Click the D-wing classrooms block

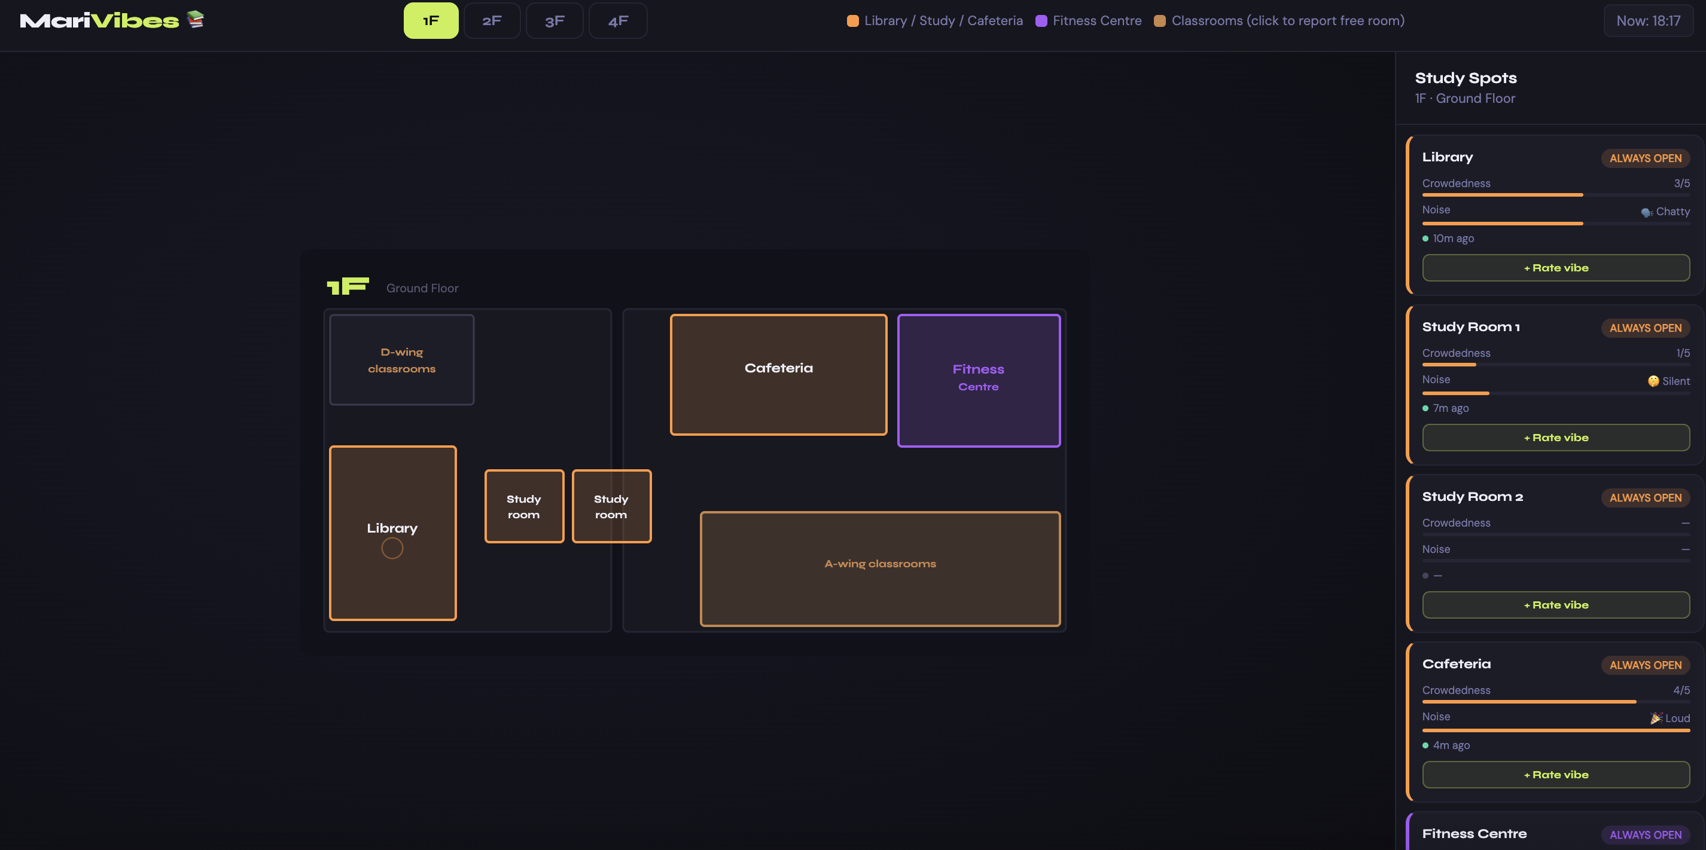pos(401,359)
